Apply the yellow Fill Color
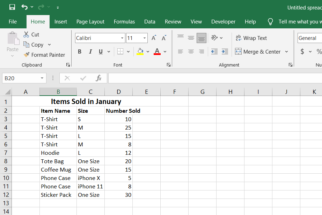The image size is (322, 215). 140,51
